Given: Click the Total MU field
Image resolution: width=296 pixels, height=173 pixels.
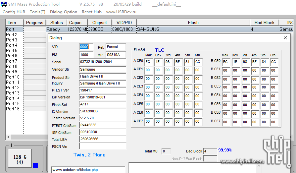Looking at the screenshot, I should coord(166,151).
